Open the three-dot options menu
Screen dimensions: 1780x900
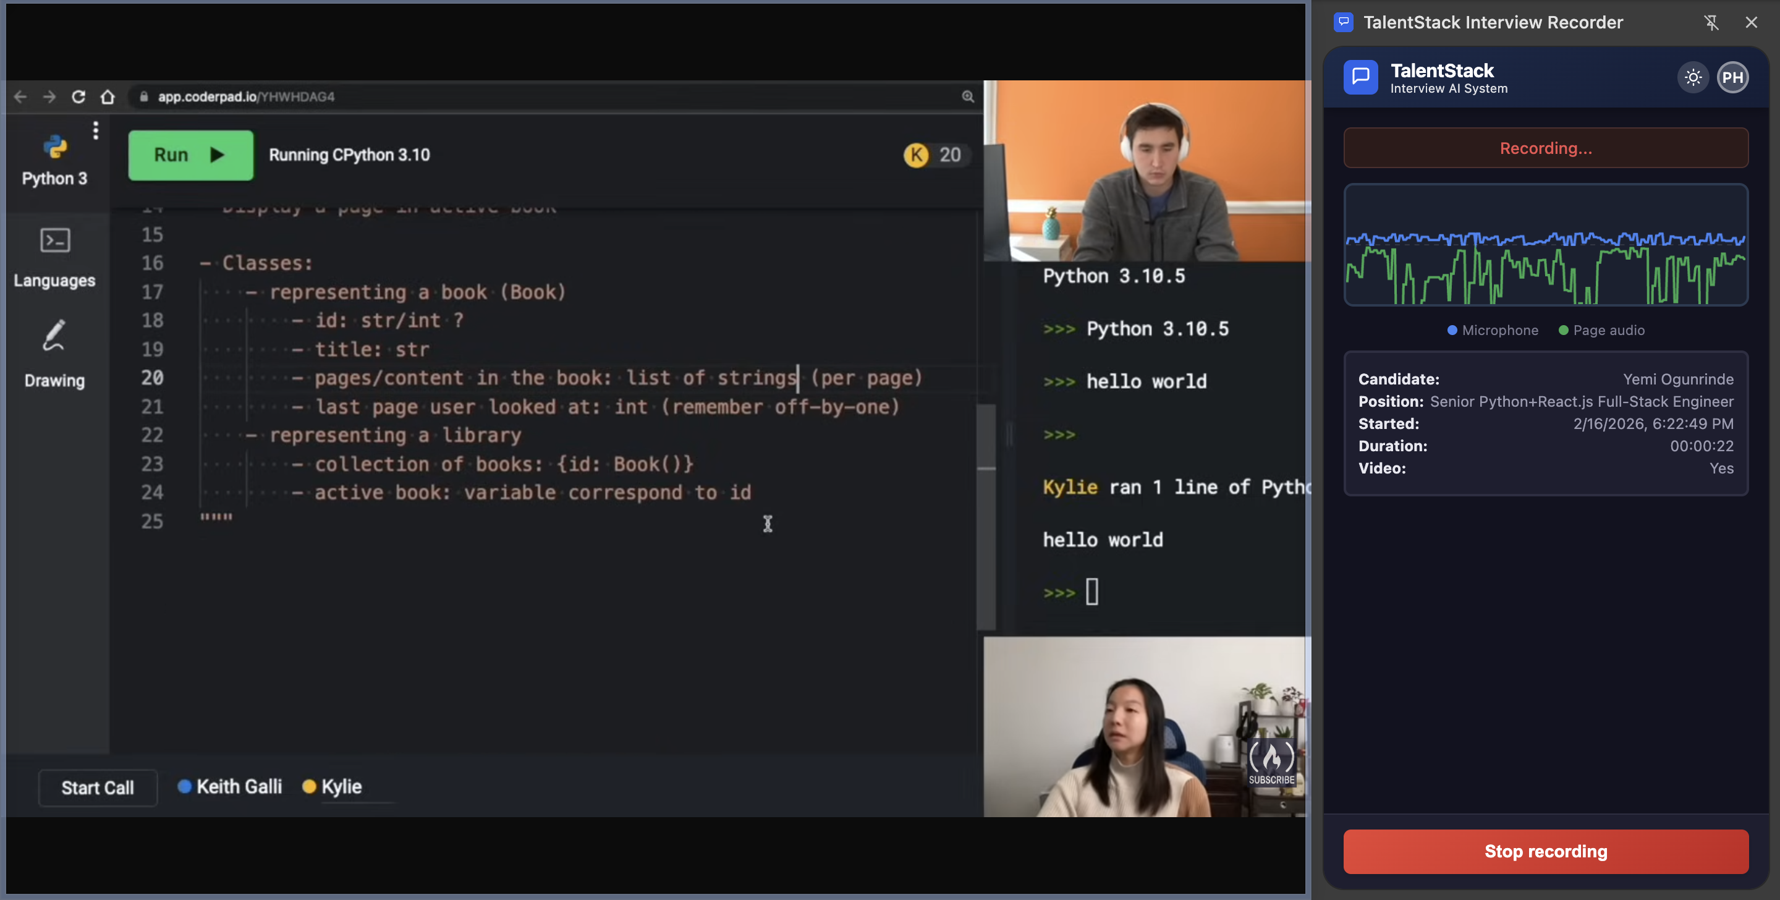(95, 130)
